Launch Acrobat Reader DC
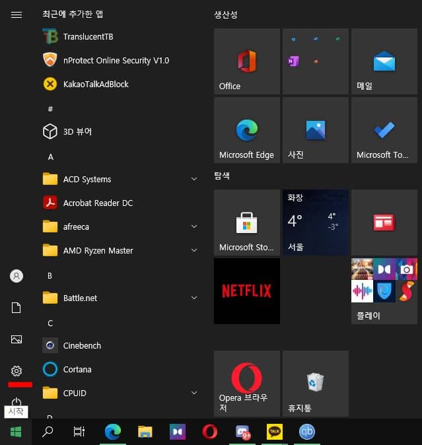The height and width of the screenshot is (445, 422). 119,203
